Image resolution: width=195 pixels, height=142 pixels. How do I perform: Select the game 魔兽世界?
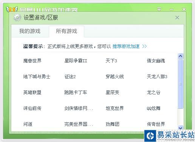coord(32,61)
